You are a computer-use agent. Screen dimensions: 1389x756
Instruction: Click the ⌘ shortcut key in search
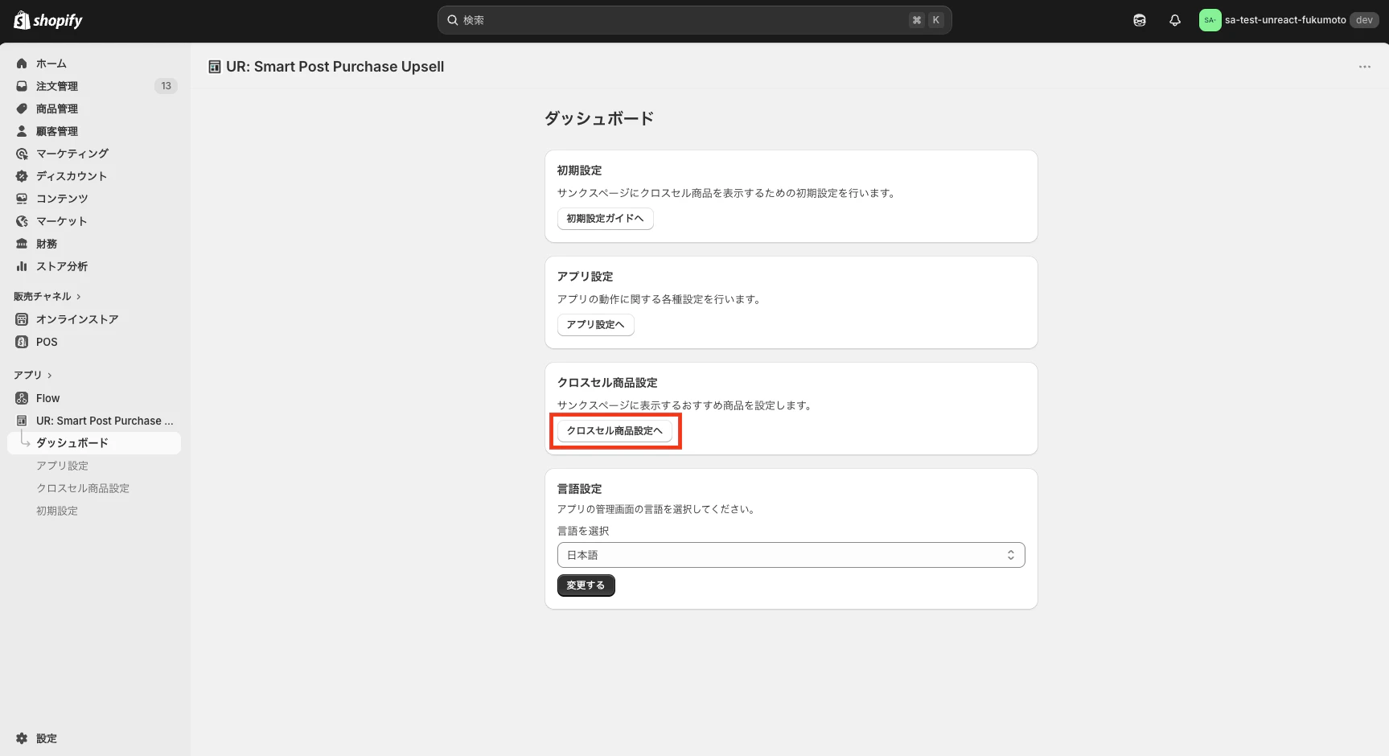pos(917,20)
